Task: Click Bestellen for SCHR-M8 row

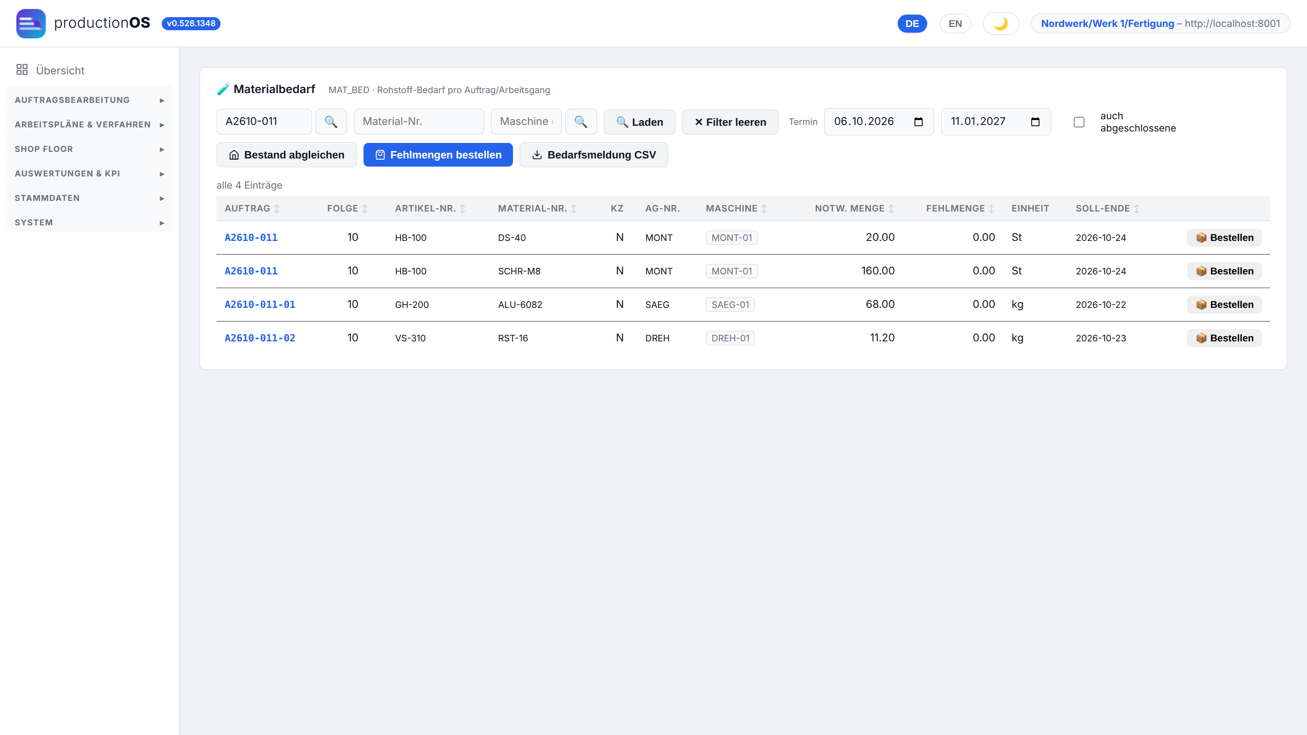Action: (x=1224, y=271)
